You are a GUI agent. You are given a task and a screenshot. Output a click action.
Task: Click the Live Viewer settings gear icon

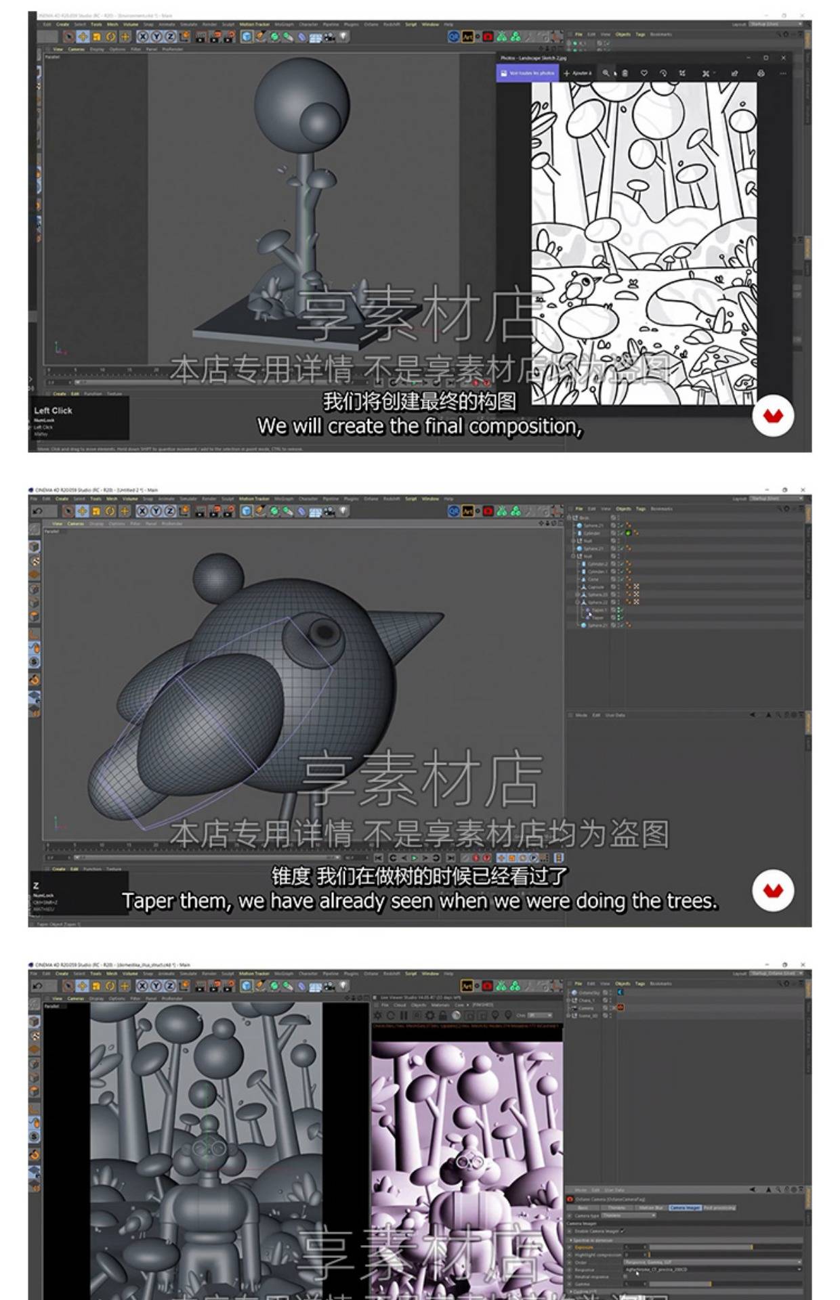point(431,1015)
